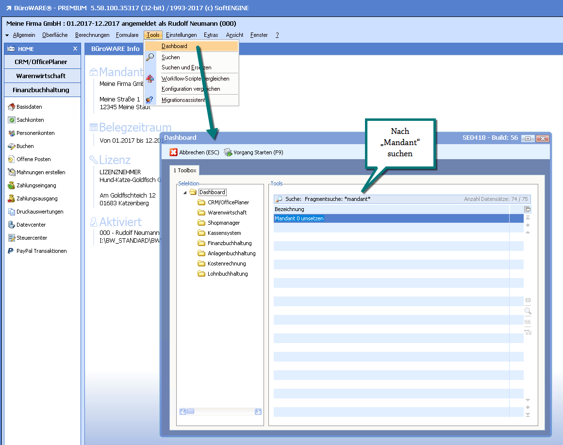
Task: Select the Finanzbuchhaltung folder in tree
Action: (x=230, y=243)
